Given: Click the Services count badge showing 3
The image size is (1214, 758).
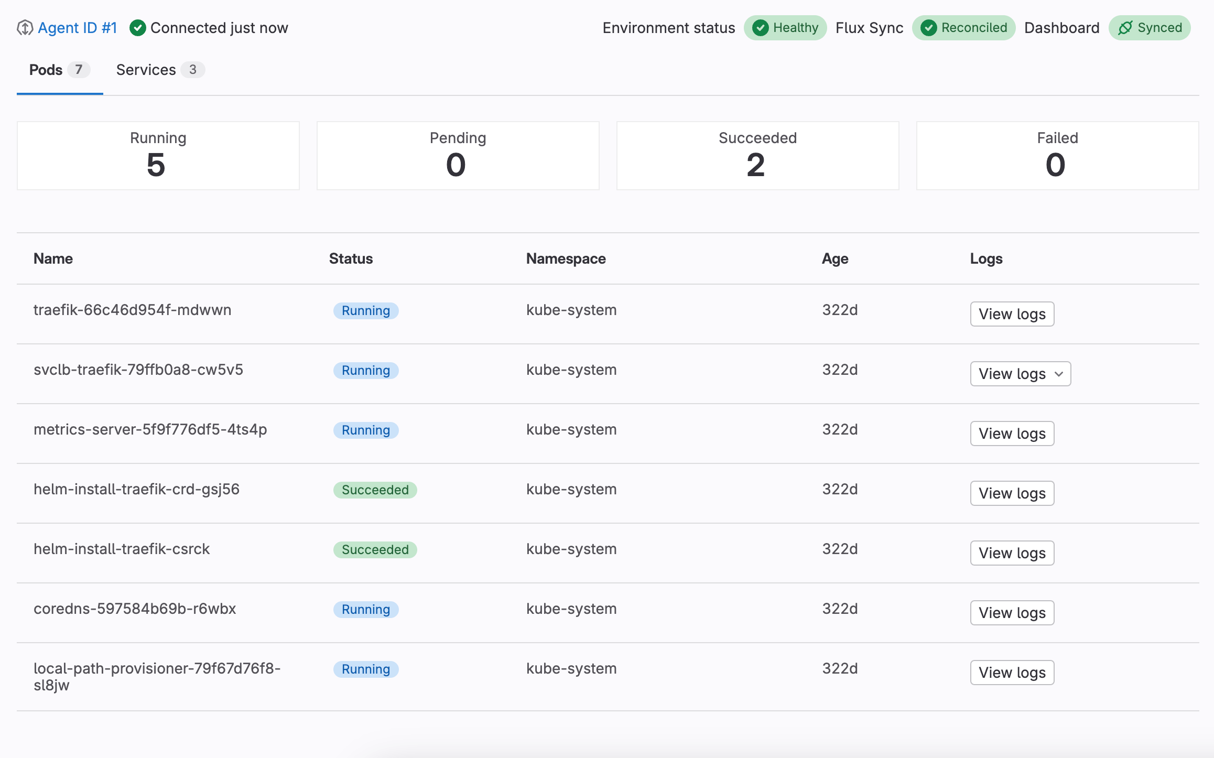Looking at the screenshot, I should (193, 69).
